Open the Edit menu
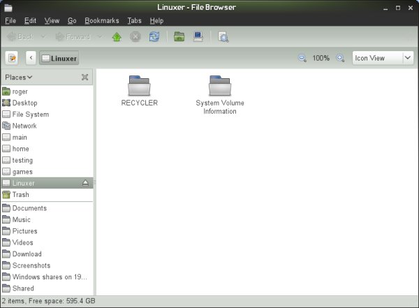 coord(30,20)
